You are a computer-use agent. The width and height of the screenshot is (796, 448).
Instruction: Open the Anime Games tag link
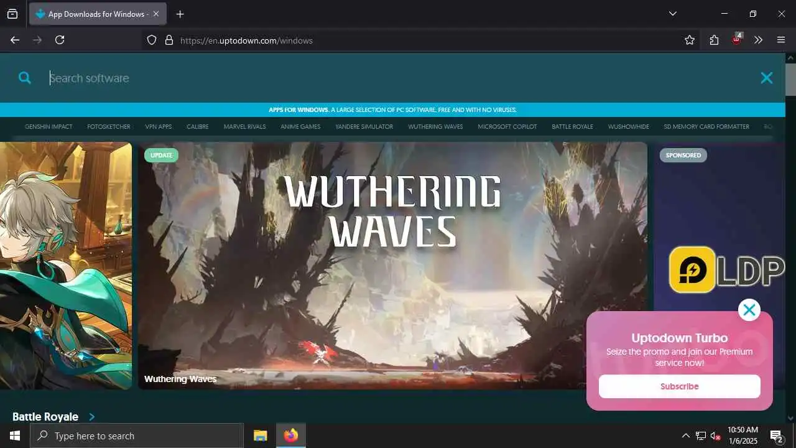300,126
